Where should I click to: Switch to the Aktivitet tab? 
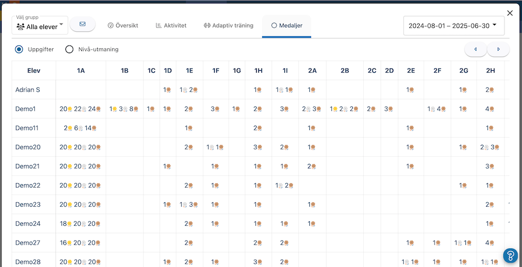(171, 26)
